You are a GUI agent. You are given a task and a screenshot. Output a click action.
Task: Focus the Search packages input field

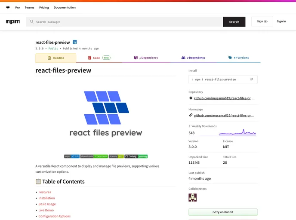point(124,21)
